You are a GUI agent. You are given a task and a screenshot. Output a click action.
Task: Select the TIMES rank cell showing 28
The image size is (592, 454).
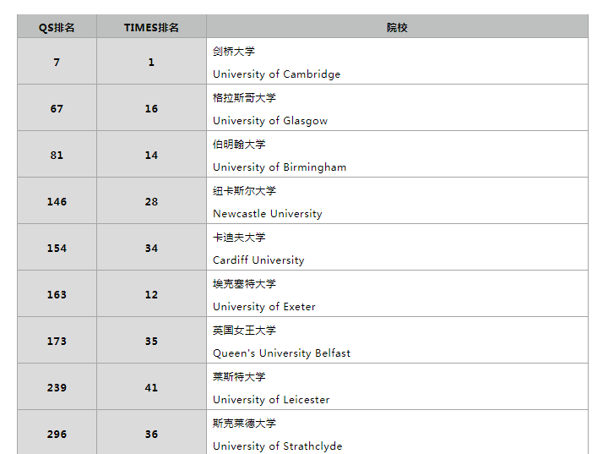point(151,202)
